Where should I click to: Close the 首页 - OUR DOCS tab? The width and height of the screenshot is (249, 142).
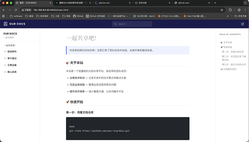[50, 3]
